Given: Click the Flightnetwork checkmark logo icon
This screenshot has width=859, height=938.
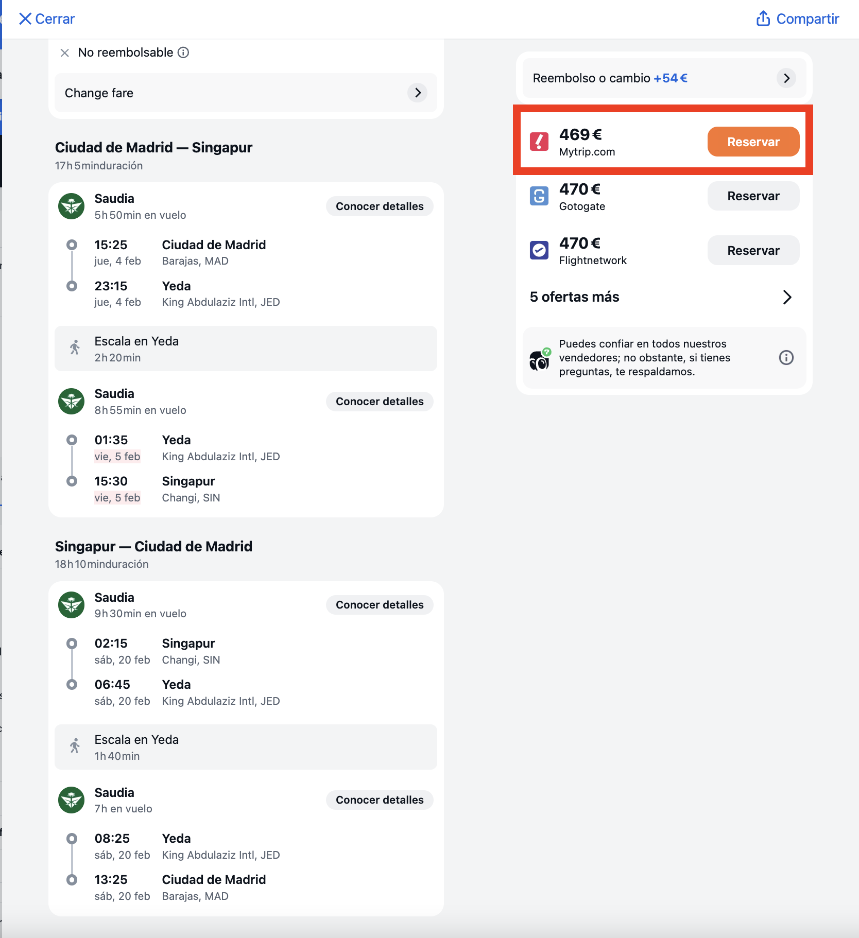Looking at the screenshot, I should coord(539,251).
